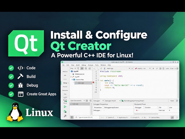
Task: Click the Start Debugging run icon in sidebar
Action: (65, 111)
